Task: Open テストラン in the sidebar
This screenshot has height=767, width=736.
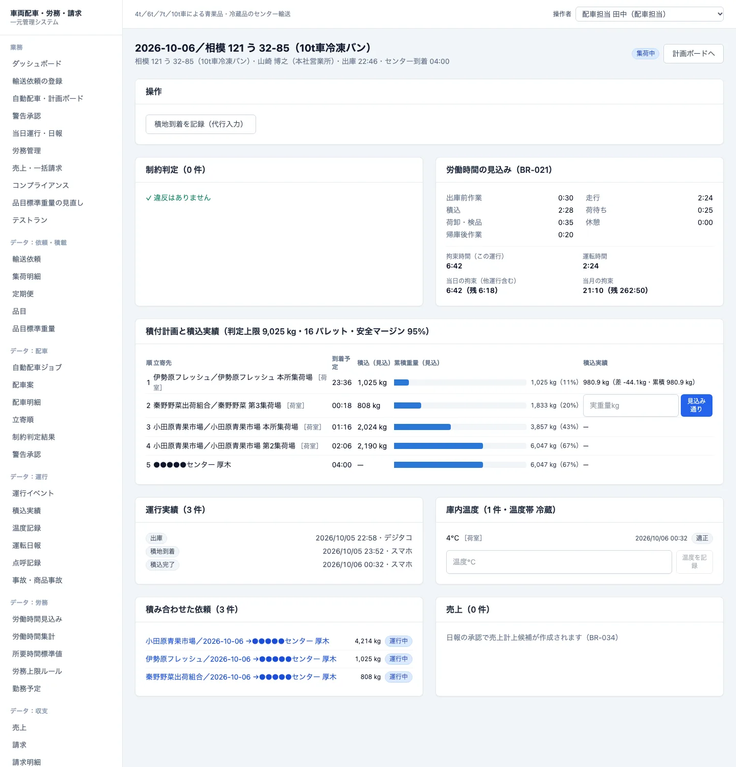Action: click(30, 220)
